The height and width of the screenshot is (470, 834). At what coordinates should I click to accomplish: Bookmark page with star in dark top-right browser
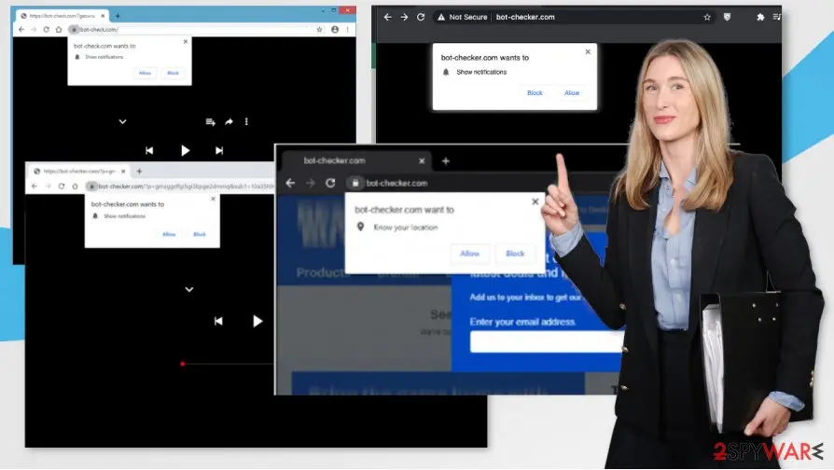[x=707, y=17]
